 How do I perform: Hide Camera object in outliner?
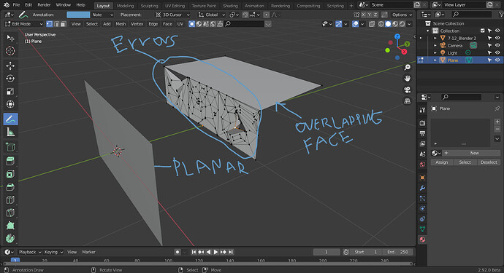pos(497,45)
